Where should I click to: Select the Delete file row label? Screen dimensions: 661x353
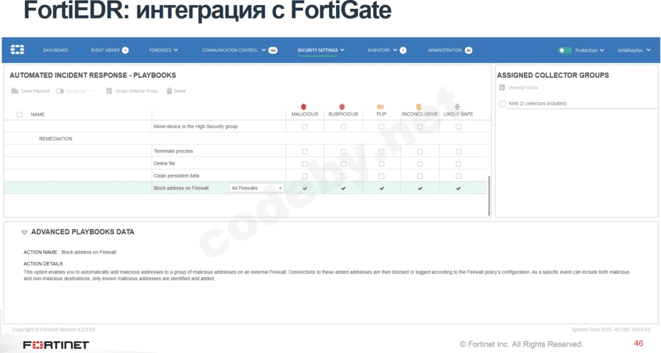[164, 164]
